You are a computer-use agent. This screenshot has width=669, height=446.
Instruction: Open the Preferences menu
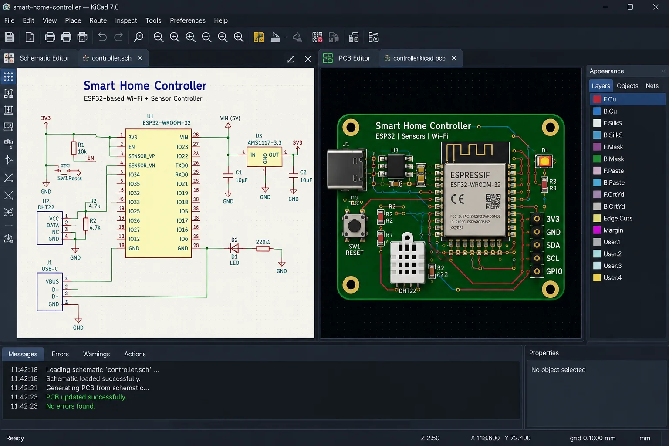coord(188,20)
